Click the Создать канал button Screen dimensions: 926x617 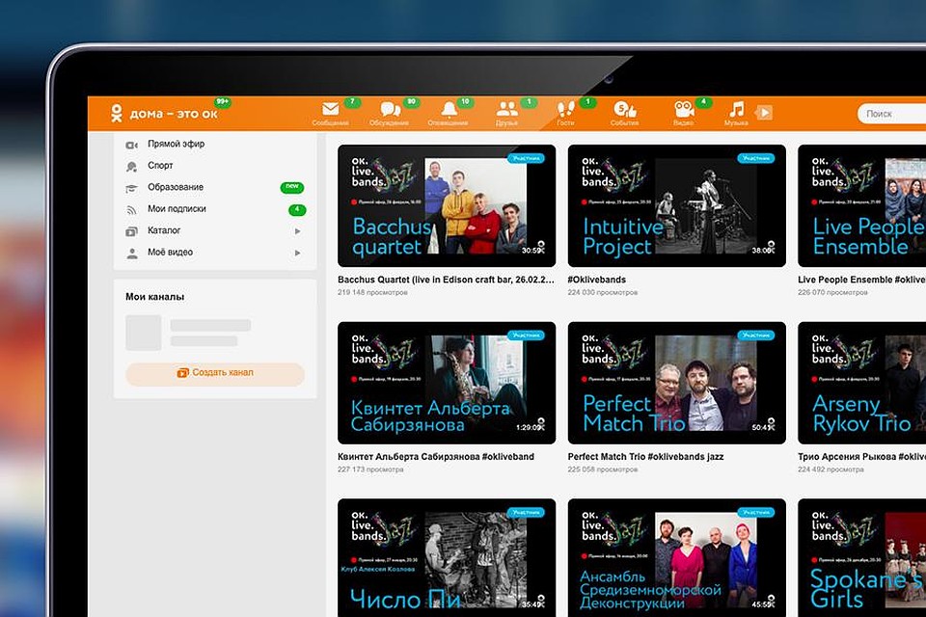point(215,374)
